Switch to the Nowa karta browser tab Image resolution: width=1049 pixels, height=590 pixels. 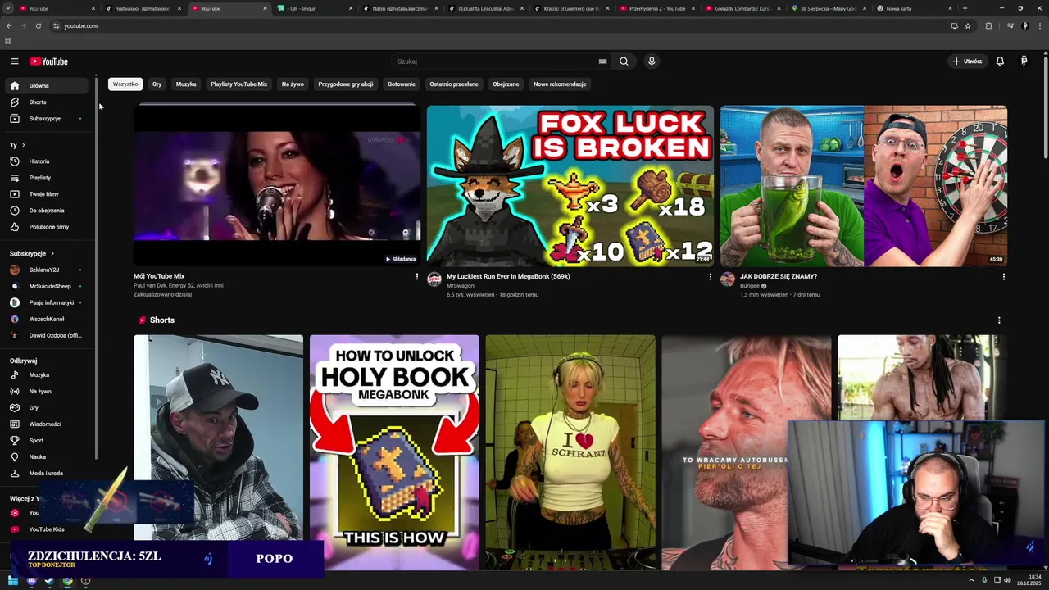point(914,8)
